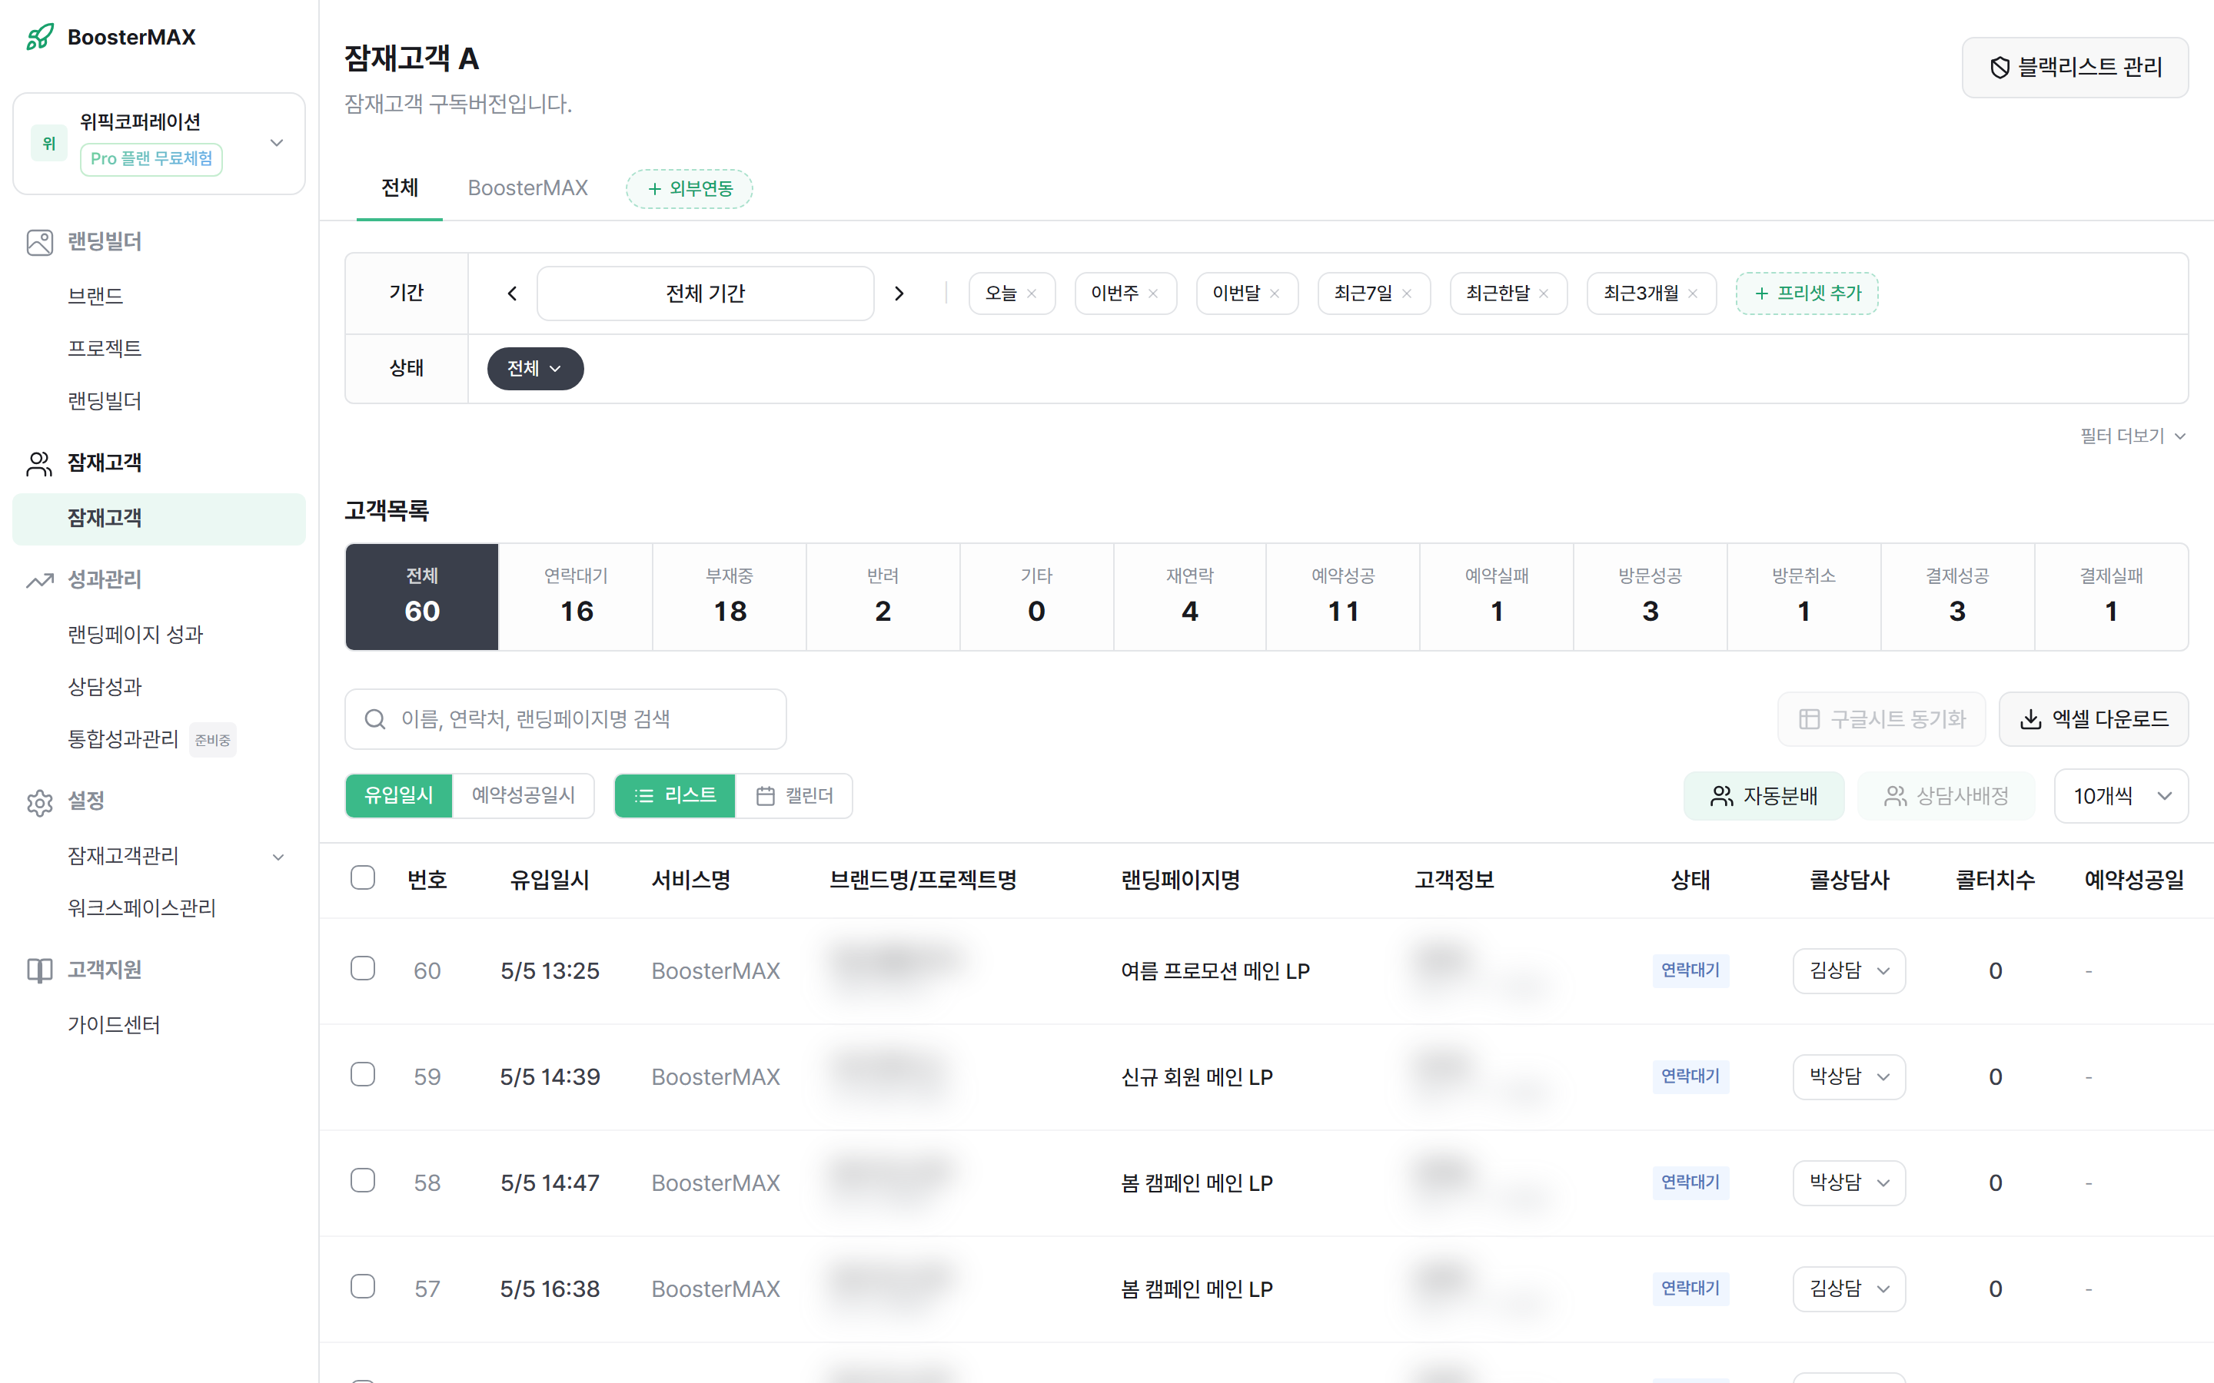Click row 60 연락대기 status badge
The height and width of the screenshot is (1383, 2214).
(1690, 970)
